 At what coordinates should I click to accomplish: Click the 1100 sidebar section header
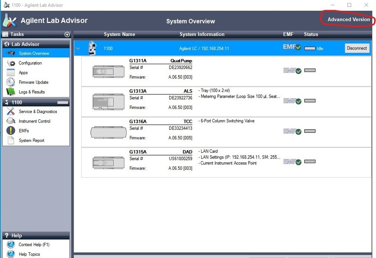coord(36,102)
